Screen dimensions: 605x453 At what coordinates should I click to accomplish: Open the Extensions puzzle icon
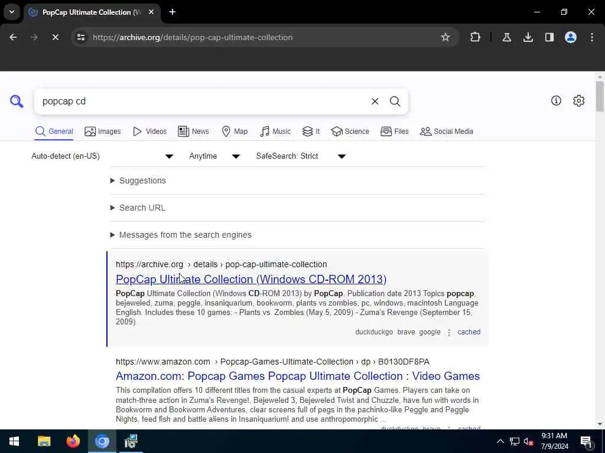point(476,37)
